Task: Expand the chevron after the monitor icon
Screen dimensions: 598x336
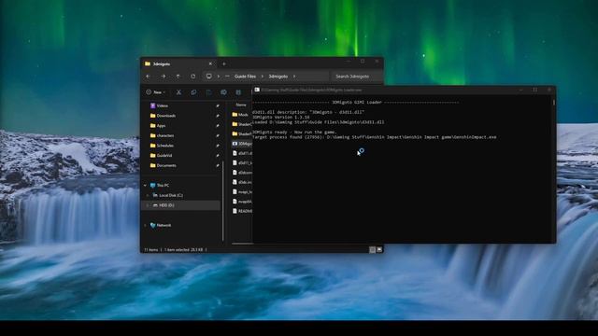Action: (218, 77)
